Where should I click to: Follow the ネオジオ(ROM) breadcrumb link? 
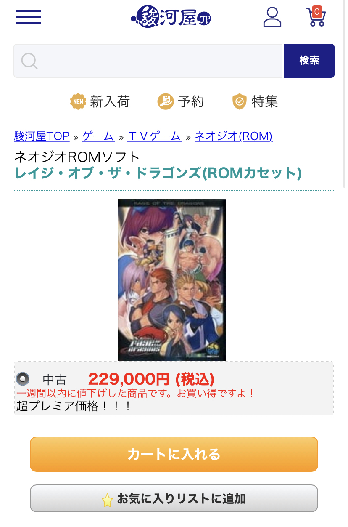pyautogui.click(x=234, y=136)
